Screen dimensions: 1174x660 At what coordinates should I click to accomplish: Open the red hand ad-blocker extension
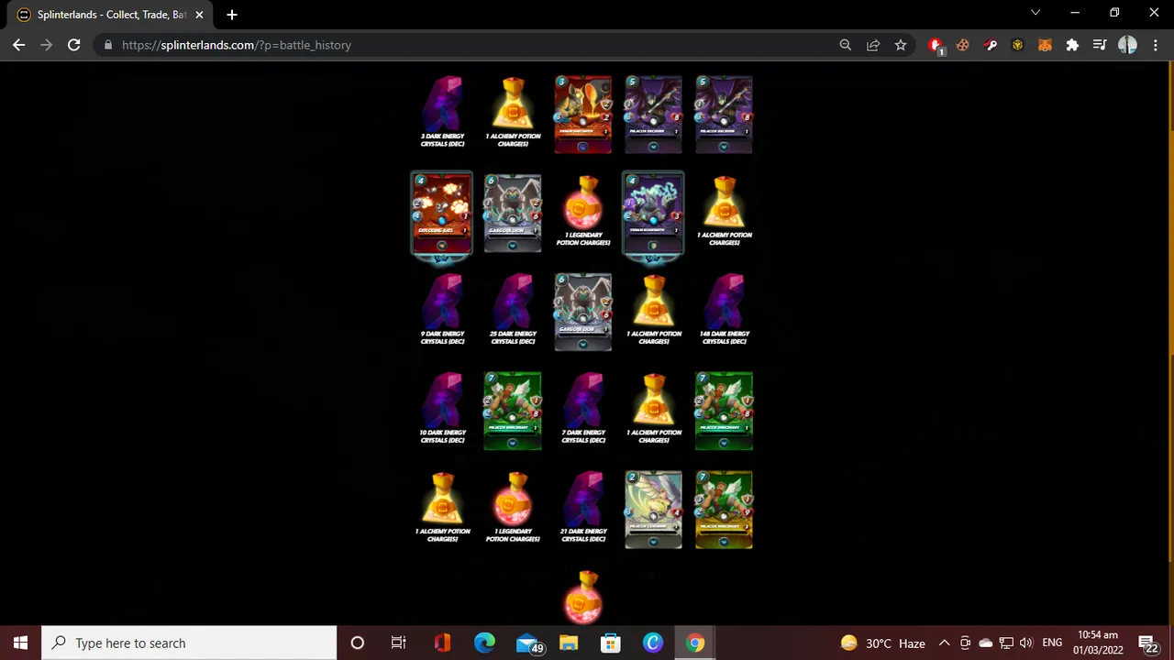936,45
